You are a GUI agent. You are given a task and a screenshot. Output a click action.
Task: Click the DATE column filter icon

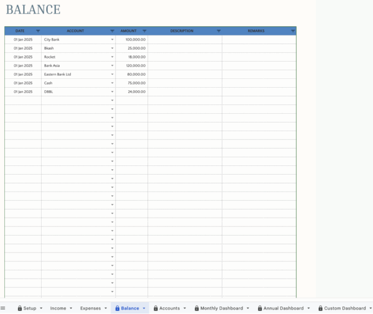(x=38, y=30)
